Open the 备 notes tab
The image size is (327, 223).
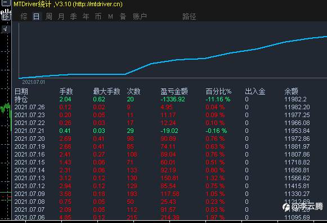point(123,16)
